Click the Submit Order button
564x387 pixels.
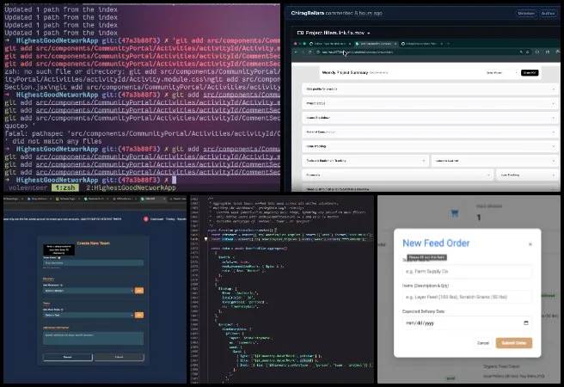coord(513,342)
